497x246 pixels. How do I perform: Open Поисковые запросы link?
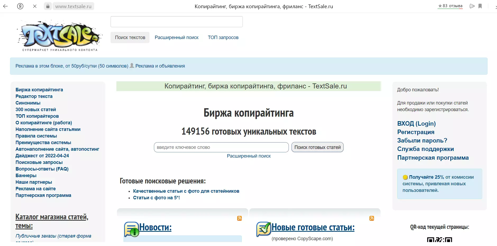39,162
